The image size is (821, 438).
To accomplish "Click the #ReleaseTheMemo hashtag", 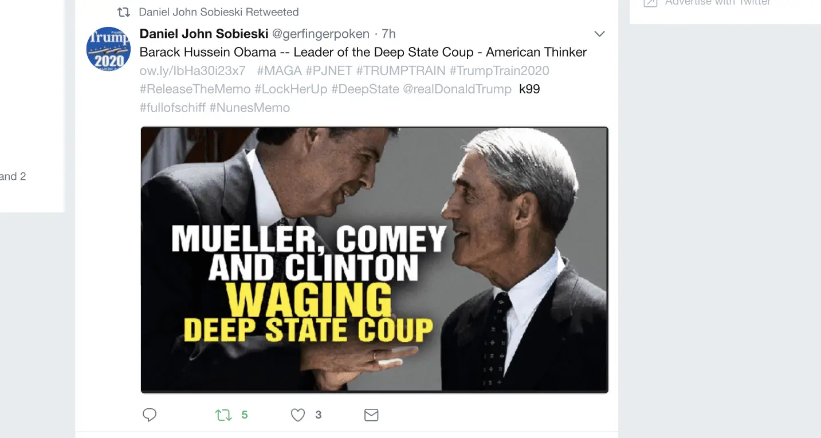I will click(195, 89).
